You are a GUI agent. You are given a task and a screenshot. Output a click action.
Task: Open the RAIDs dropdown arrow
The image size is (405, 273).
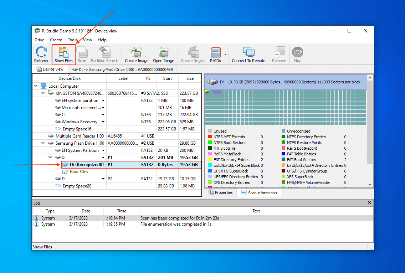click(225, 55)
